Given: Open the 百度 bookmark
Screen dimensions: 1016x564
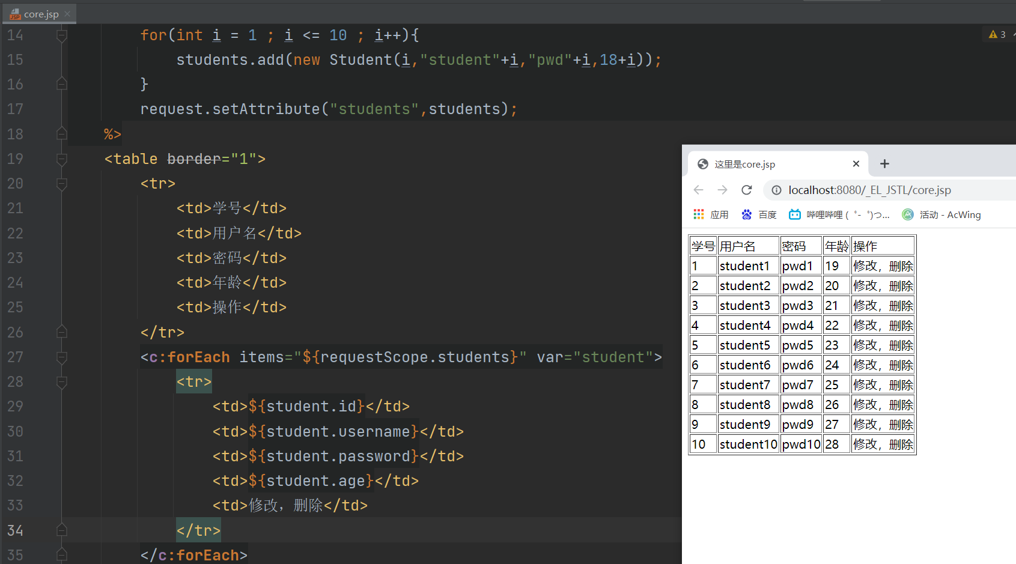Looking at the screenshot, I should pyautogui.click(x=759, y=214).
